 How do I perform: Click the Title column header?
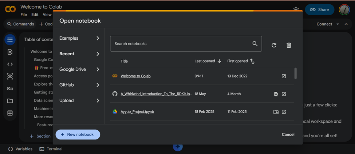pyautogui.click(x=124, y=61)
